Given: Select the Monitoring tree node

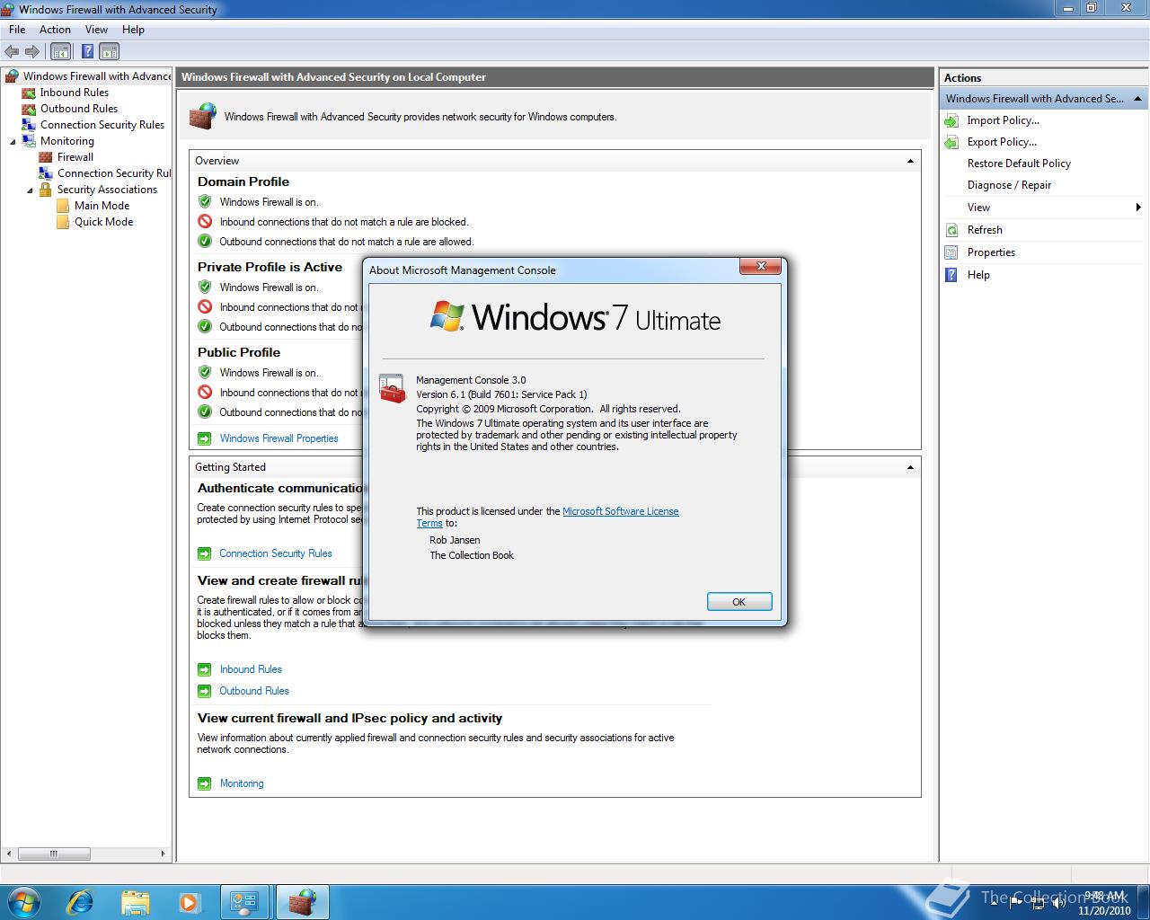Looking at the screenshot, I should pyautogui.click(x=66, y=141).
